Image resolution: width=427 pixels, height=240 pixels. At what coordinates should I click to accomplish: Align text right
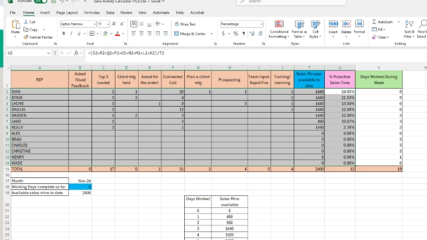149,33
